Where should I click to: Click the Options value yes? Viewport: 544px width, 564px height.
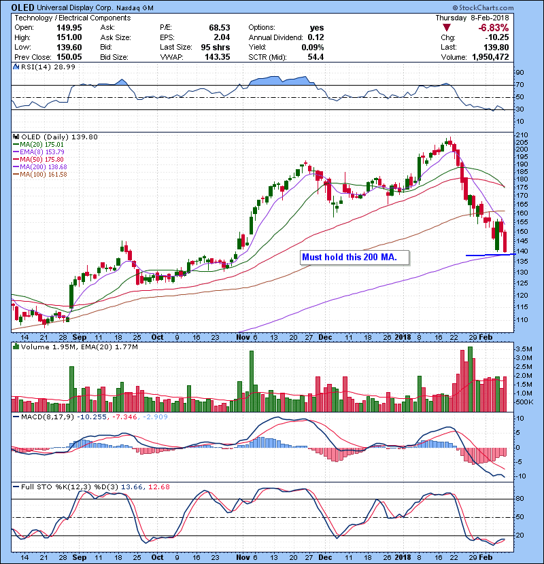[317, 28]
